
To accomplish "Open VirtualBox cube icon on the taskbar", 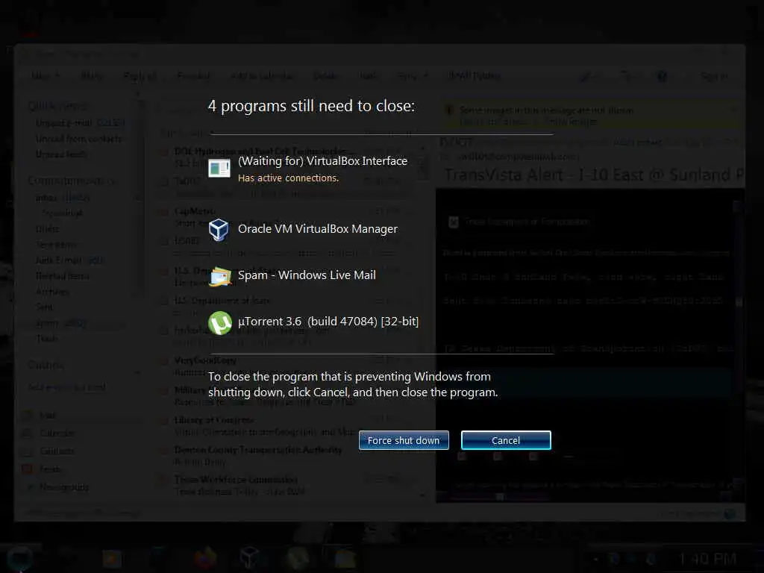I will [249, 557].
